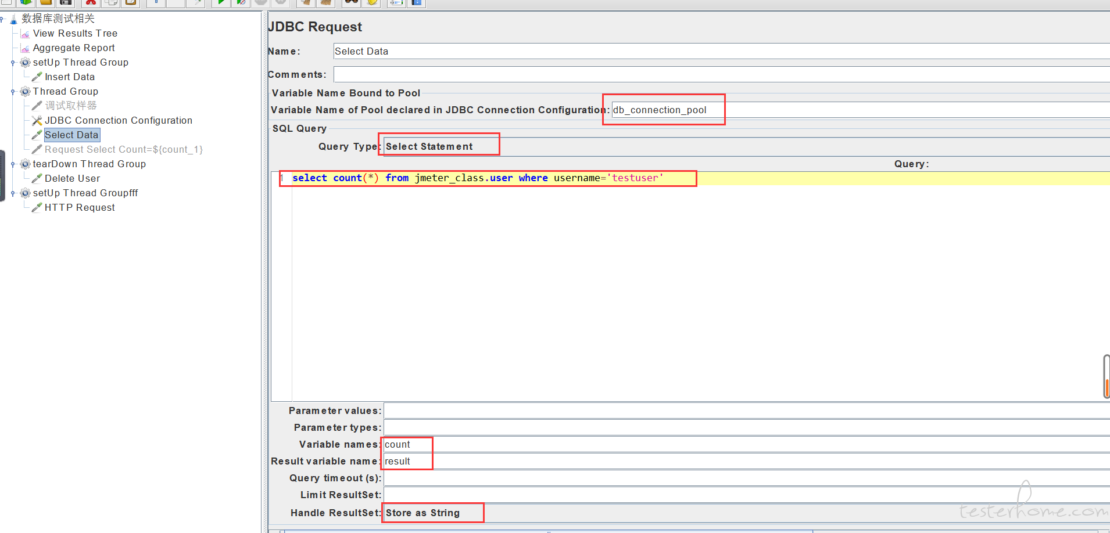The width and height of the screenshot is (1110, 533).
Task: Click the Insert Data sampler pipette icon
Action: click(37, 77)
